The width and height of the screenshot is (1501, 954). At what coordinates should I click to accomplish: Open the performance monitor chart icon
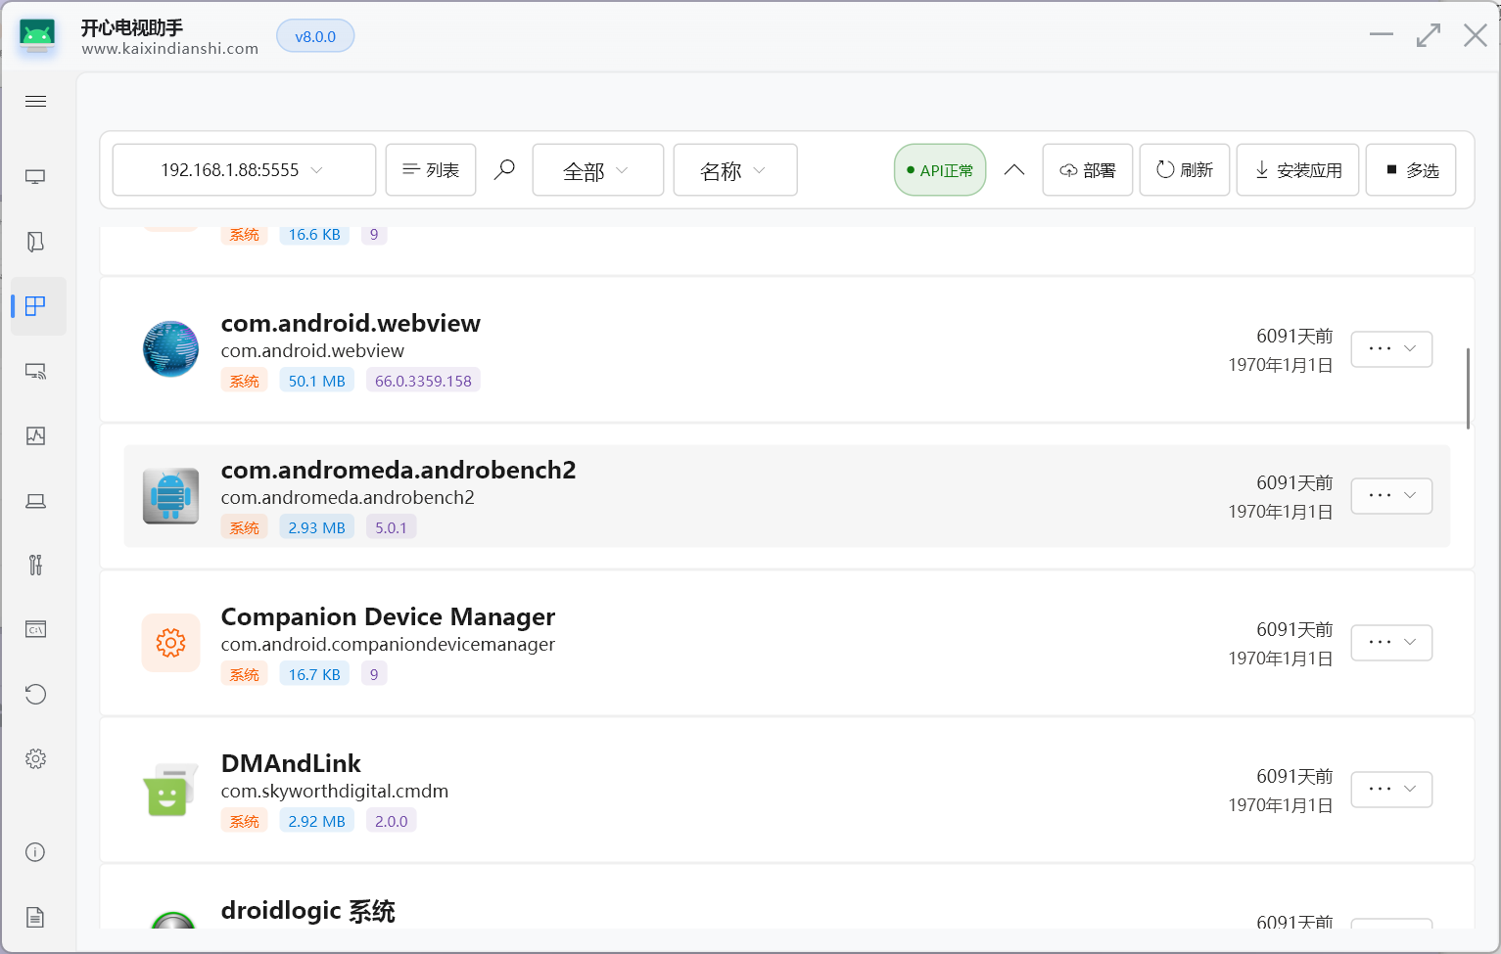35,436
